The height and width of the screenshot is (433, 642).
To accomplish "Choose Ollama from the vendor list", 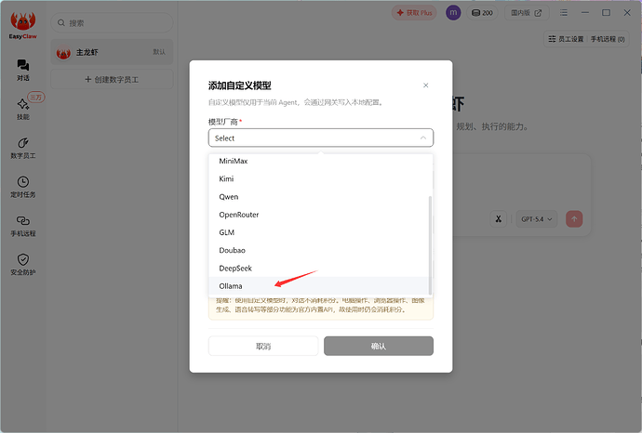I will (x=318, y=286).
